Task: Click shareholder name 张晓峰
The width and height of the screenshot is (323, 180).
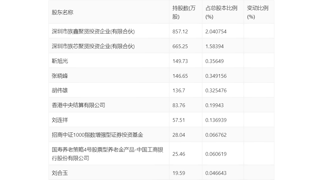Action: (60, 76)
